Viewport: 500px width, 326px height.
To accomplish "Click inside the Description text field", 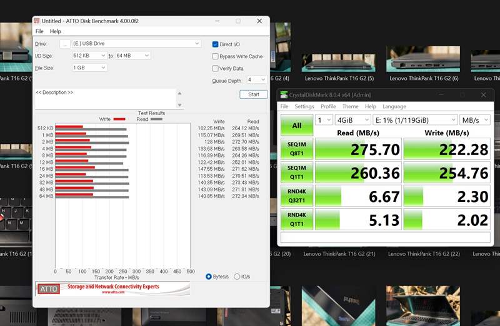I will tap(105, 99).
